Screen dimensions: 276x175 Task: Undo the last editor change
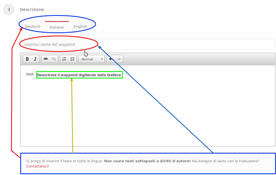click(x=111, y=59)
